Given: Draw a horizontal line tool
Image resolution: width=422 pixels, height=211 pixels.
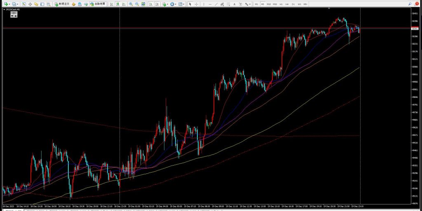Looking at the screenshot, I should (x=211, y=4).
